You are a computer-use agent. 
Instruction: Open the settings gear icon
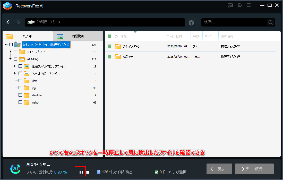point(240,5)
